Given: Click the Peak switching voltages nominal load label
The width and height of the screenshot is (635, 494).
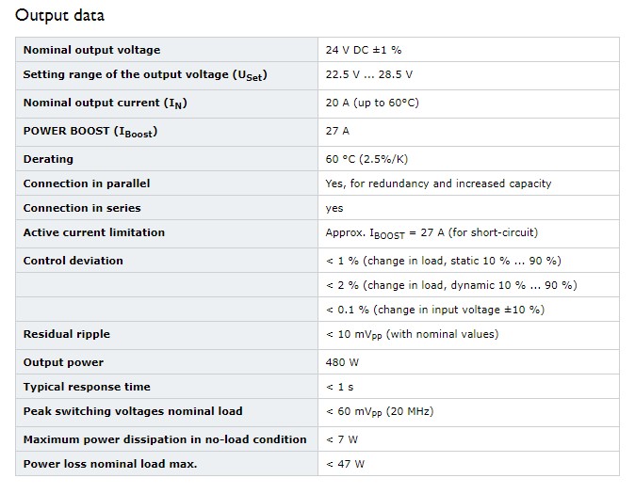Looking at the screenshot, I should [133, 411].
